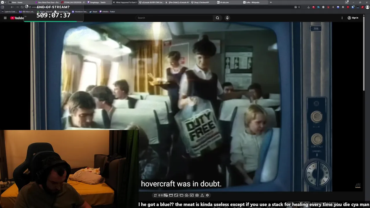Start voice search with the microphone icon

pyautogui.click(x=227, y=18)
